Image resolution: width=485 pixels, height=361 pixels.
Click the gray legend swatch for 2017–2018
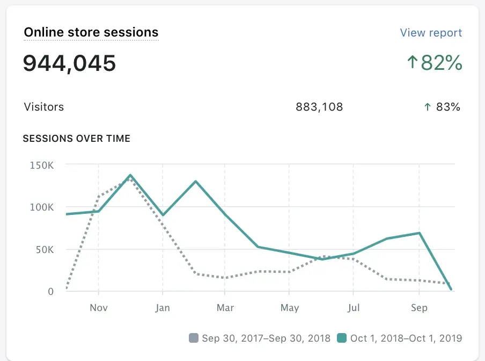coord(194,338)
